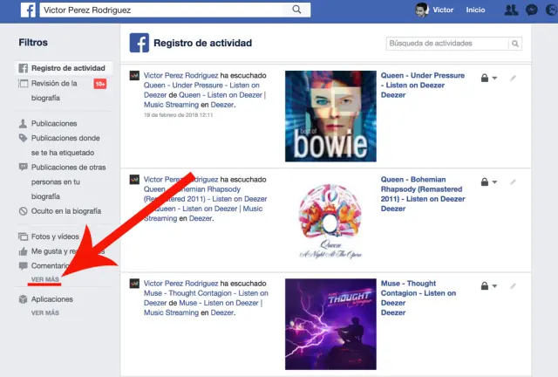Open privacy lock dropdown for Bohemian Rhapsody entry

click(489, 182)
